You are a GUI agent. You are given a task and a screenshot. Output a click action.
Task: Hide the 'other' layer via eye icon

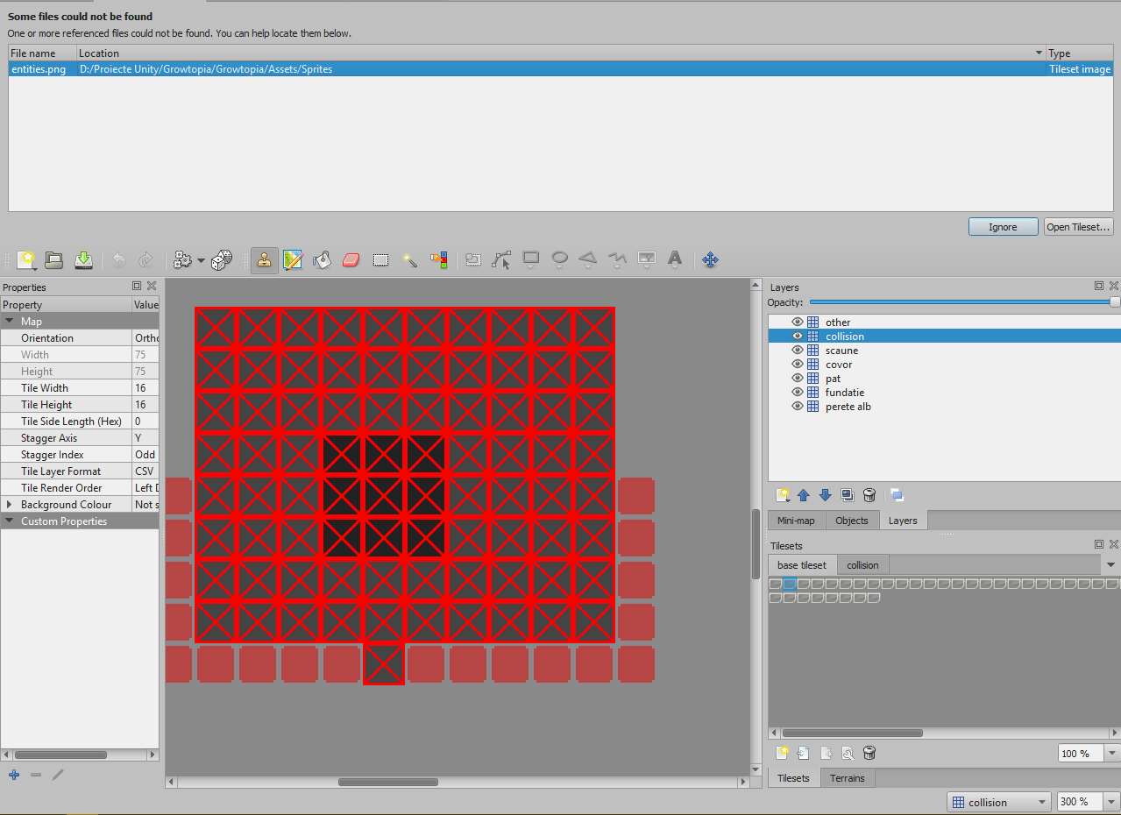pyautogui.click(x=798, y=322)
